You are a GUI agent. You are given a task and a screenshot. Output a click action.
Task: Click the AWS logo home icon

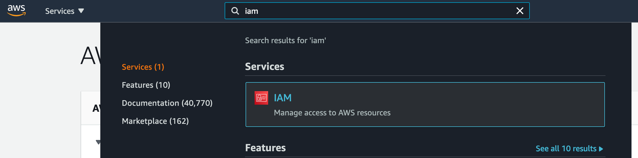16,11
